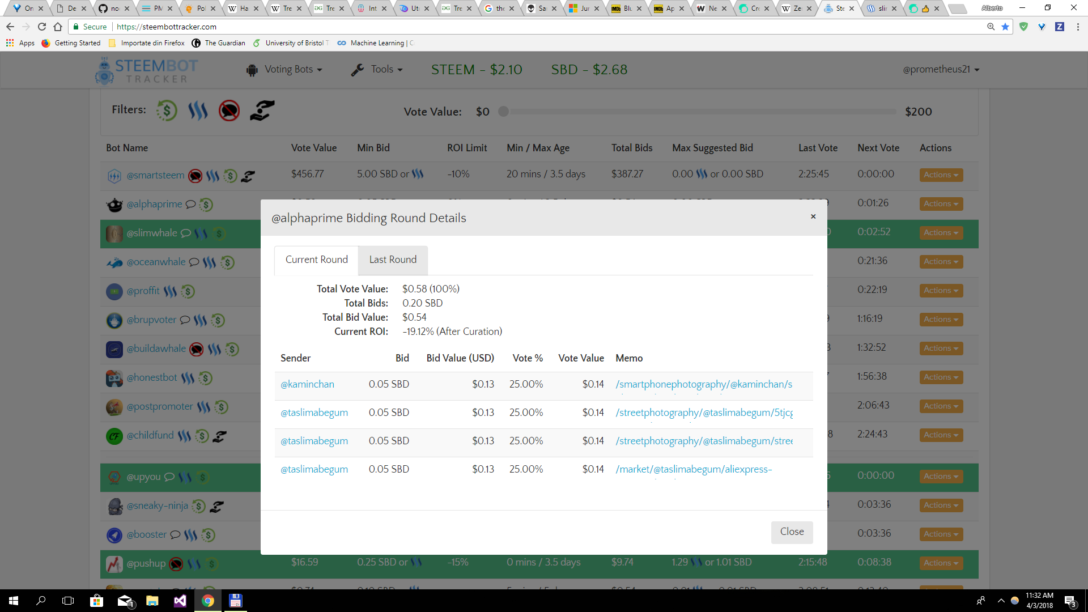Screen dimensions: 1088x612
Task: Click the @pushup avatar icon
Action: pyautogui.click(x=114, y=564)
